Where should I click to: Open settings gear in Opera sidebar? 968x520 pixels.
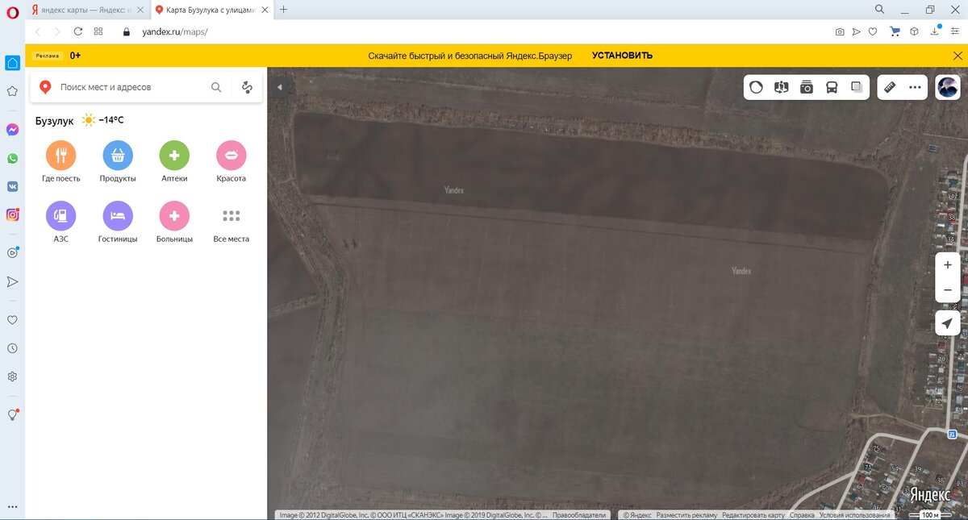[12, 376]
